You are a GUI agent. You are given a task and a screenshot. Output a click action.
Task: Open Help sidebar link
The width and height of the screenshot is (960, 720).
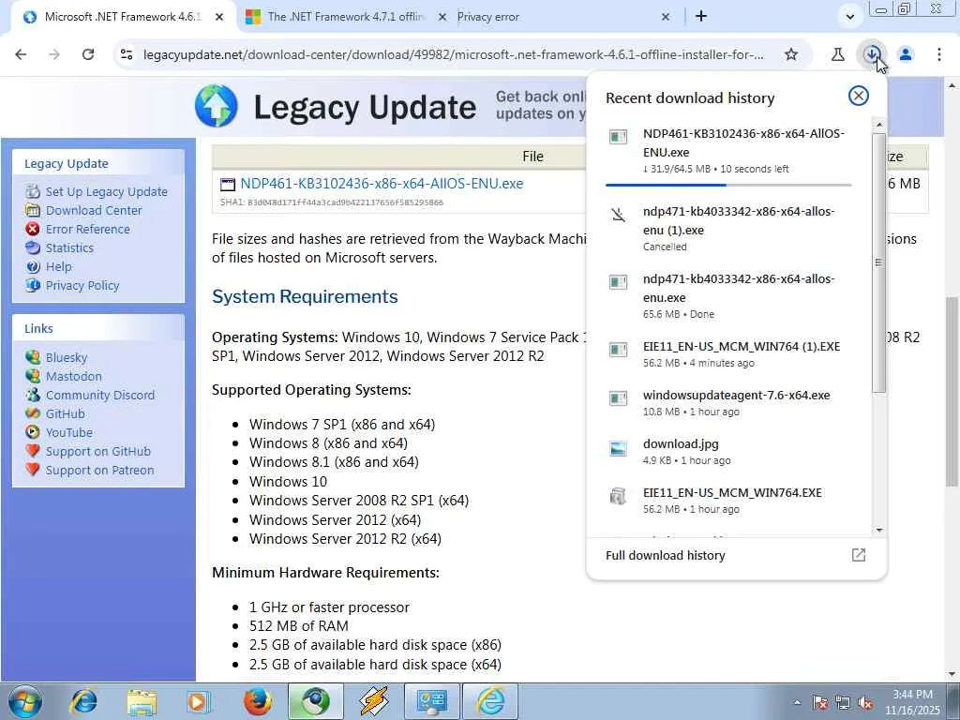click(x=59, y=267)
